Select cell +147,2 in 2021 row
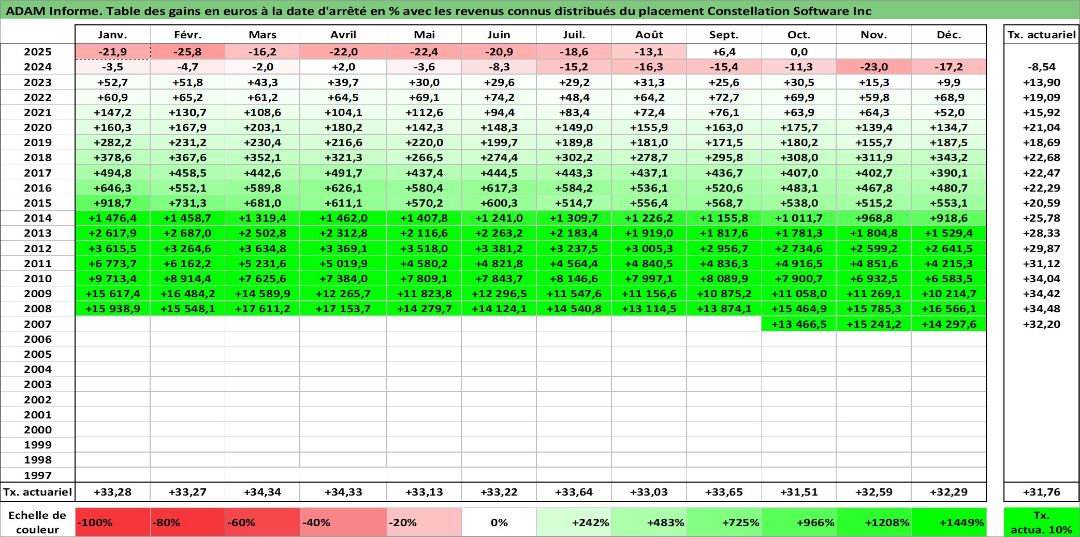The height and width of the screenshot is (537, 1080). (113, 112)
